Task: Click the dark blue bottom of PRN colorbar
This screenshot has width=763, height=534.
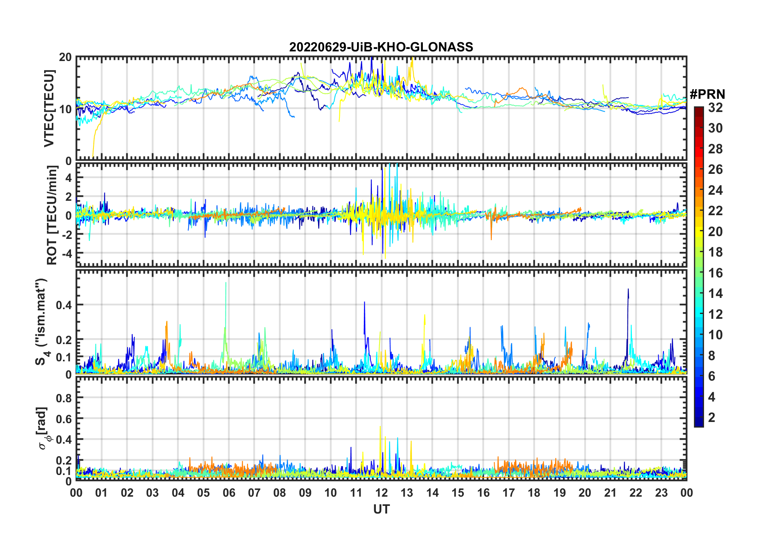Action: [699, 422]
